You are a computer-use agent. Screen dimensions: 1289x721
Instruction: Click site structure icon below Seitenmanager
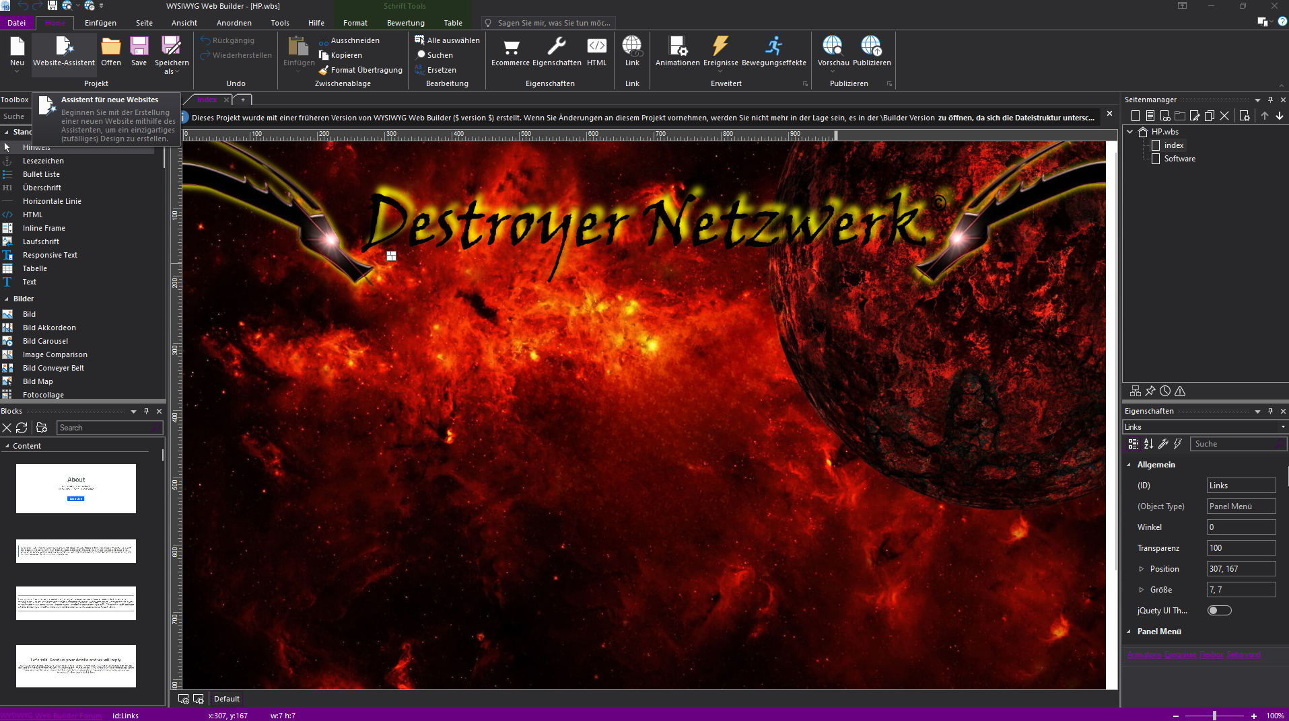(x=1136, y=391)
